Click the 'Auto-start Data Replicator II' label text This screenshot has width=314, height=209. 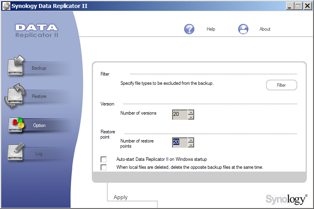(x=162, y=159)
